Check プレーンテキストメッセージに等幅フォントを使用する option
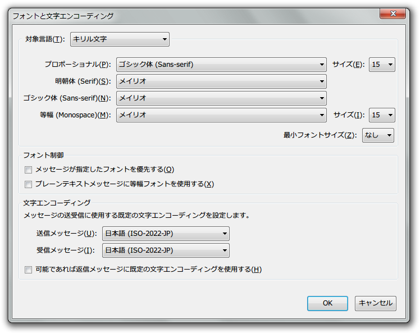 click(x=29, y=184)
